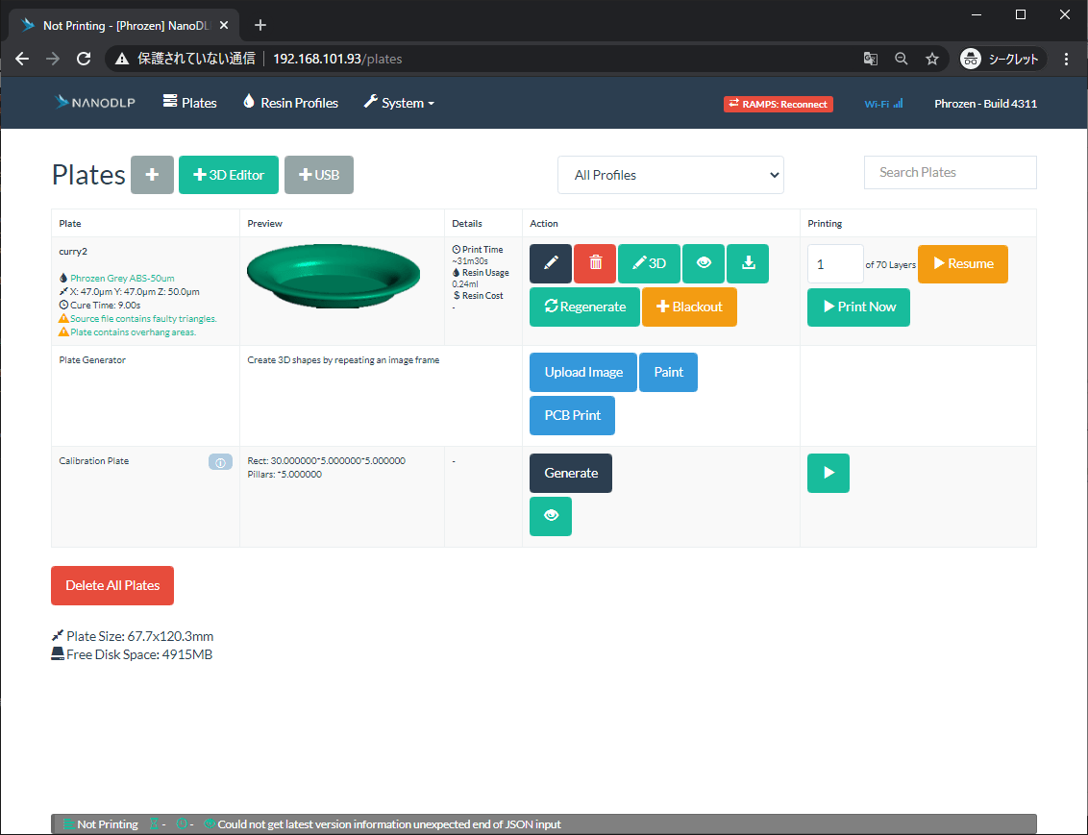Click the layer number input field
Viewport: 1088px width, 835px height.
[835, 263]
